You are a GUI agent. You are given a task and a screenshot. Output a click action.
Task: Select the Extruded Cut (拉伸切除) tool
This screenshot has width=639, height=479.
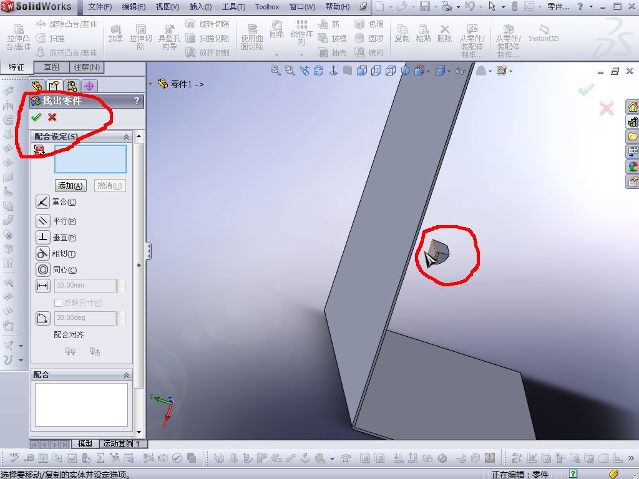coord(140,37)
